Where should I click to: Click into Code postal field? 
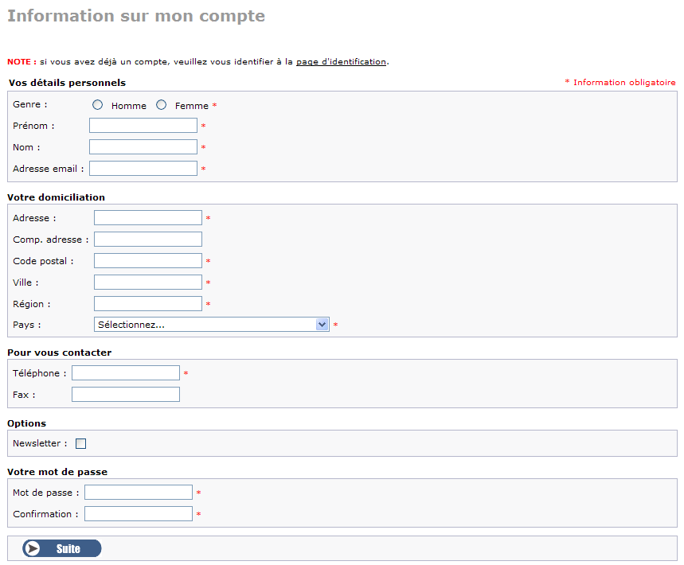click(148, 261)
